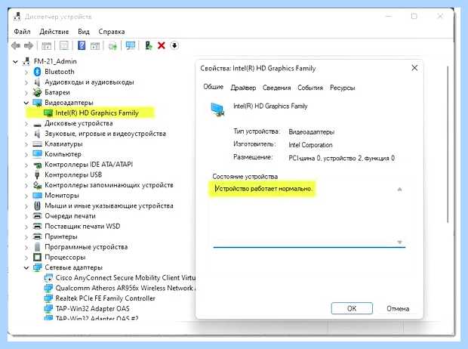Click status box scroll up arrow
The image size is (468, 349).
pyautogui.click(x=399, y=189)
